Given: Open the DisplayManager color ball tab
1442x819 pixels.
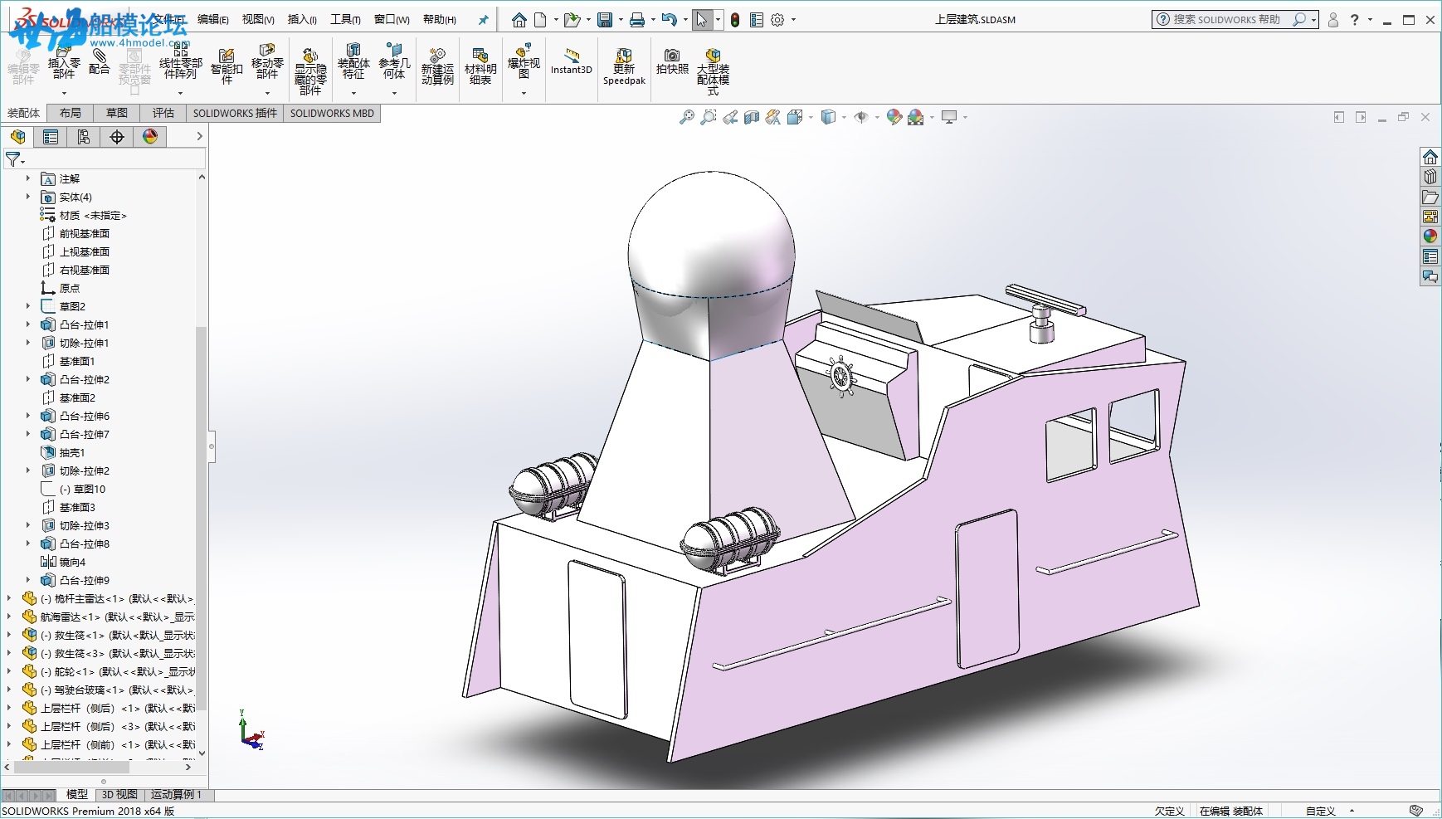Looking at the screenshot, I should (150, 137).
